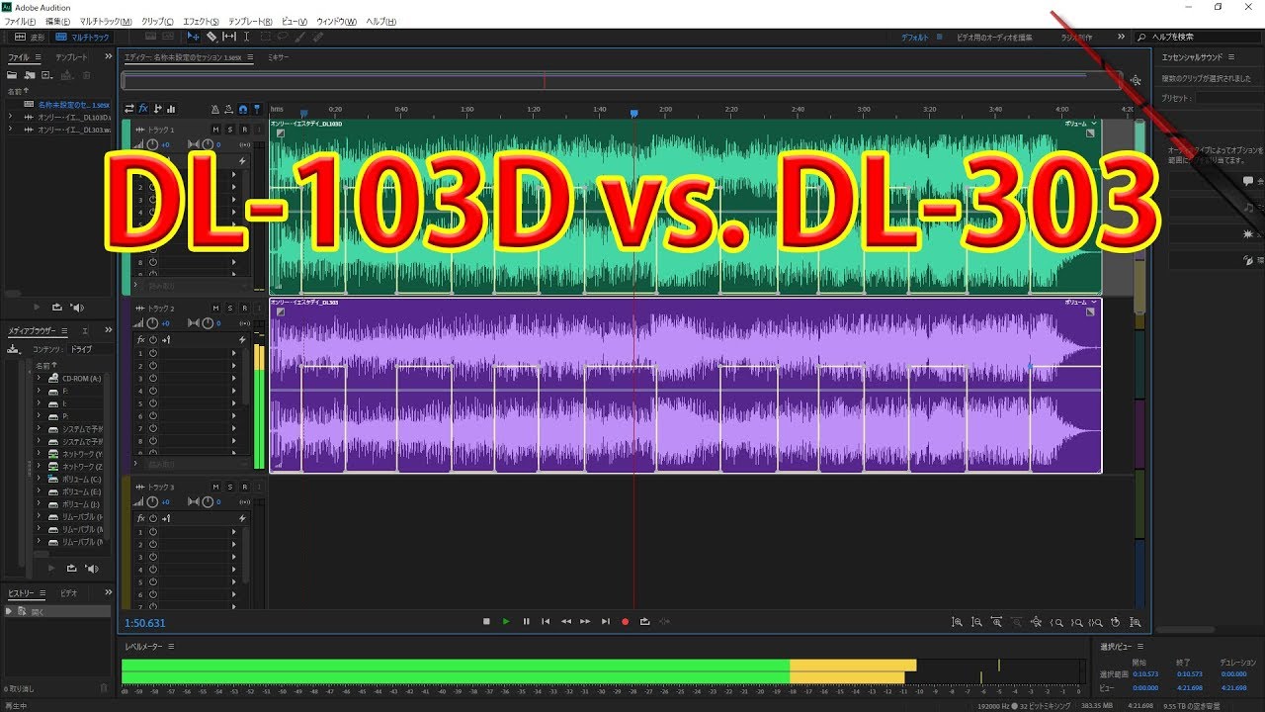The width and height of the screenshot is (1265, 712).
Task: Open the ドライブ dropdown in Media Browser
Action: (91, 349)
